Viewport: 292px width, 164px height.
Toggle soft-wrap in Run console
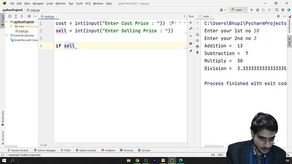[198, 35]
